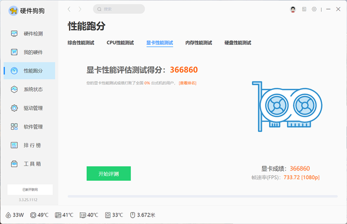Open the 内存性能测试 tab
Image resolution: width=347 pixels, height=224 pixels.
pyautogui.click(x=198, y=43)
